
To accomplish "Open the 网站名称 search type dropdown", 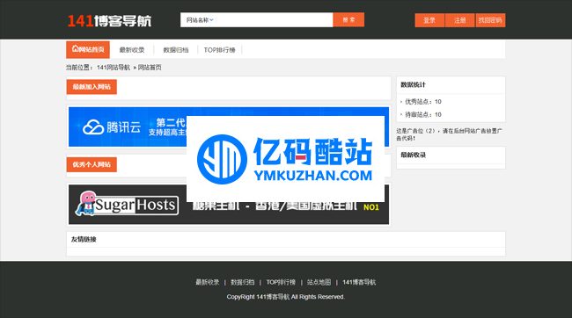I will 200,20.
